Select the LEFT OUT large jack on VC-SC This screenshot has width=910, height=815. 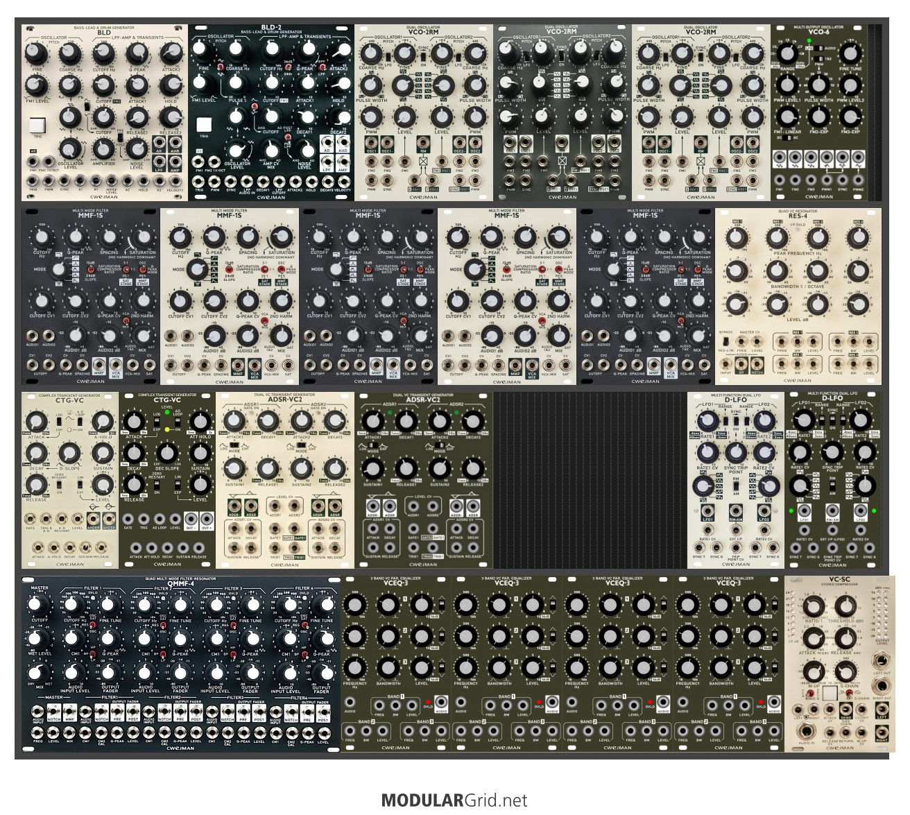click(882, 660)
